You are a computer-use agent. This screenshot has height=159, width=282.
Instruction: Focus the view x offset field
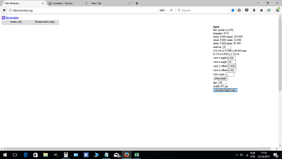(x=232, y=70)
